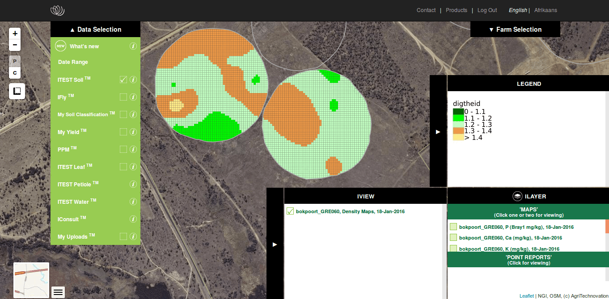This screenshot has height=299, width=609.
Task: Select the C map control icon
Action: (x=15, y=72)
